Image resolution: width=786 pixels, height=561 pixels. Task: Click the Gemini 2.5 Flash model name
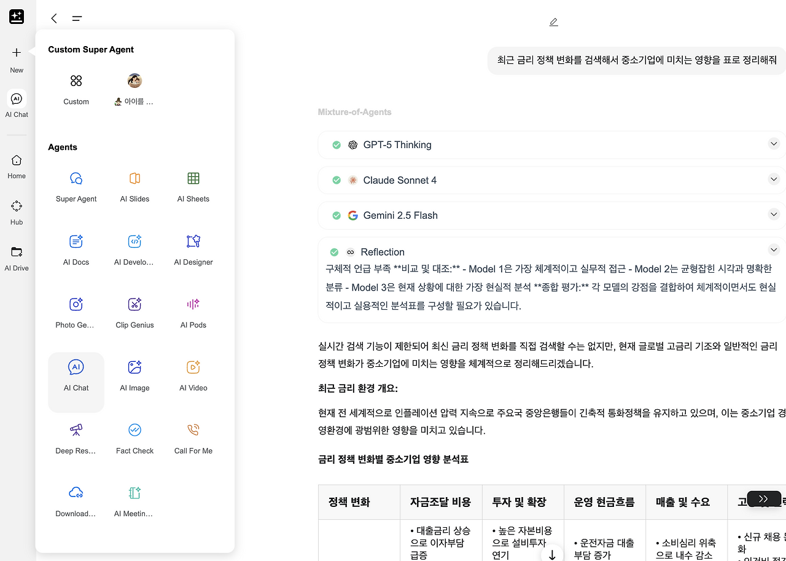click(x=400, y=215)
